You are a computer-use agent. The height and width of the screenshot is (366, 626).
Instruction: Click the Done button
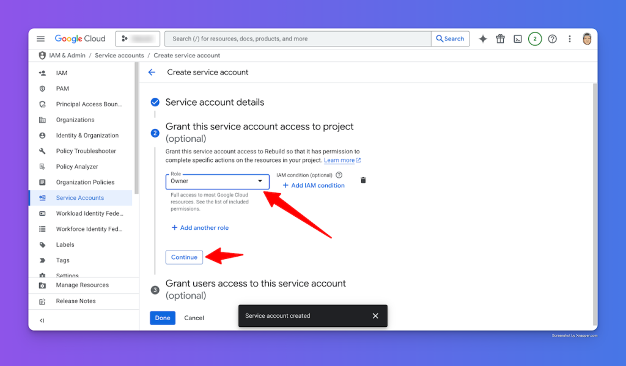pos(163,318)
